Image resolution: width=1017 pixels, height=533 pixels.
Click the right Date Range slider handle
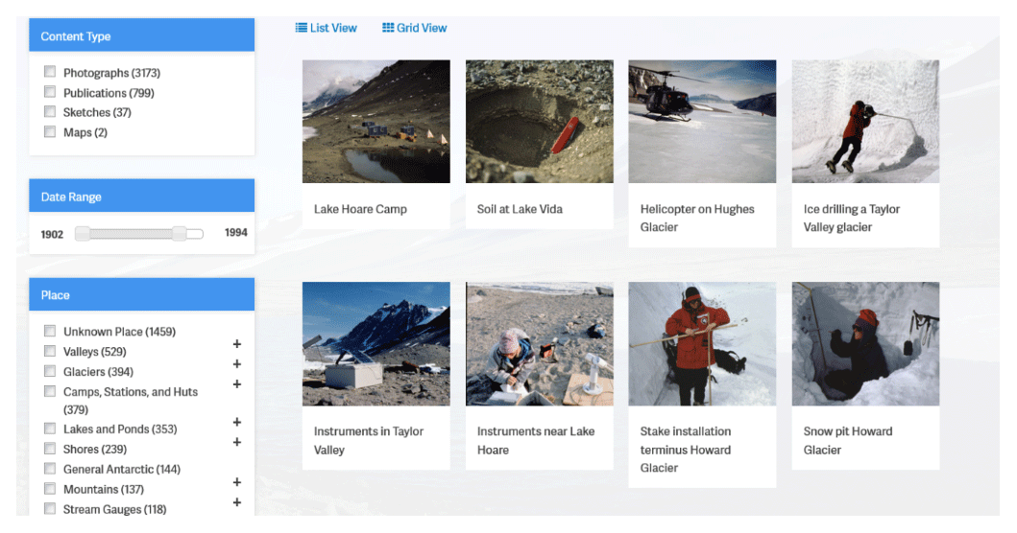(180, 234)
